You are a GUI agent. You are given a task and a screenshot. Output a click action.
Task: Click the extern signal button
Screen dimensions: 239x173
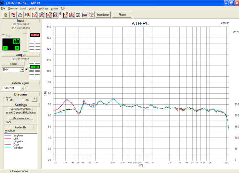pyautogui.click(x=21, y=83)
